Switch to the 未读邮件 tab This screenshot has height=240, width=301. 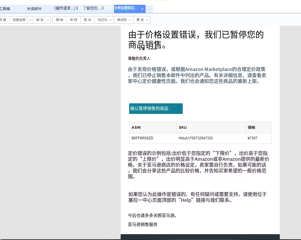(34, 9)
